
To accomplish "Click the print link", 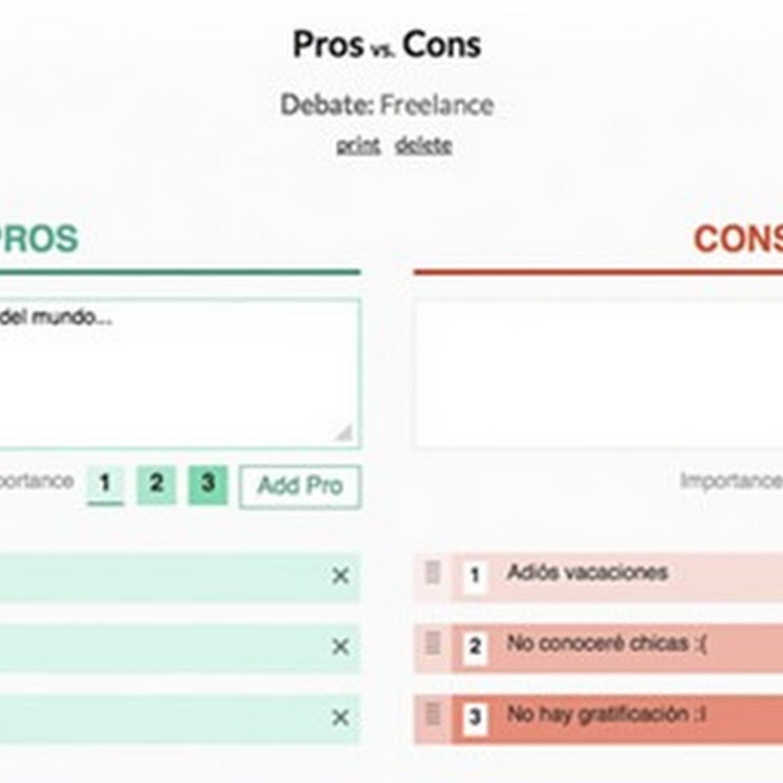I will [x=358, y=146].
